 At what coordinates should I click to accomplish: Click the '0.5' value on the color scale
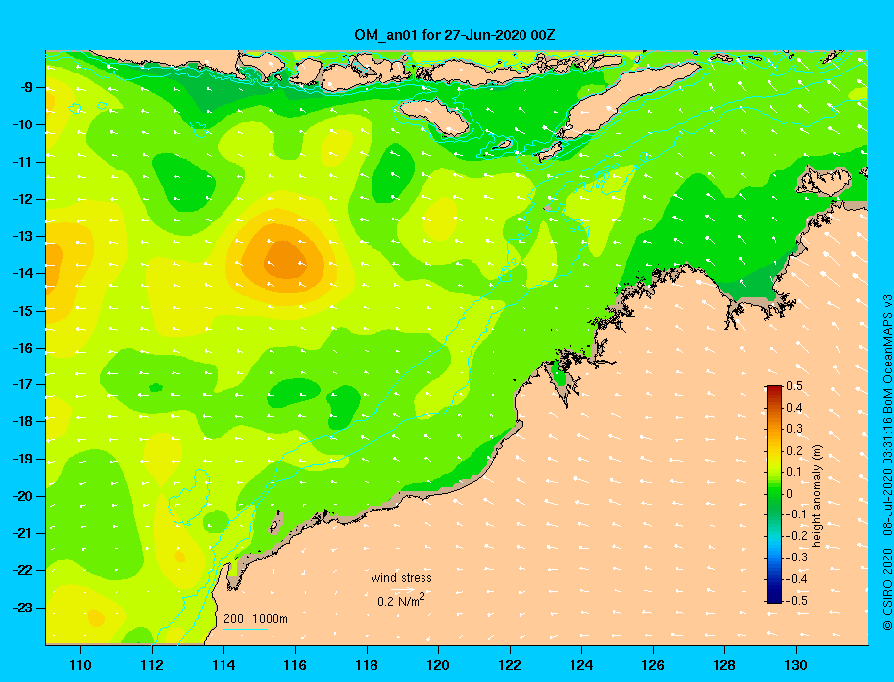click(x=794, y=386)
